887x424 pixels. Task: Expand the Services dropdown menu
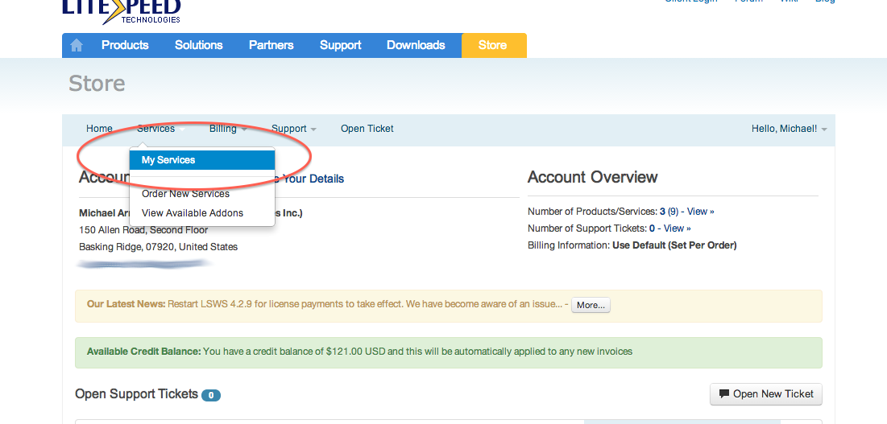161,129
